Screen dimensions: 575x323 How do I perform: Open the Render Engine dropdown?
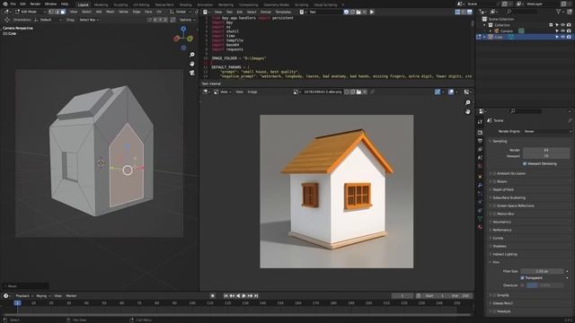(547, 132)
